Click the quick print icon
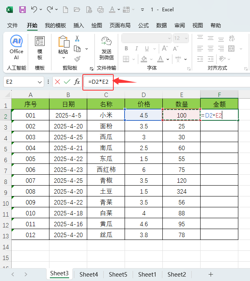Viewport: 250px width, 281px height. (x=100, y=10)
